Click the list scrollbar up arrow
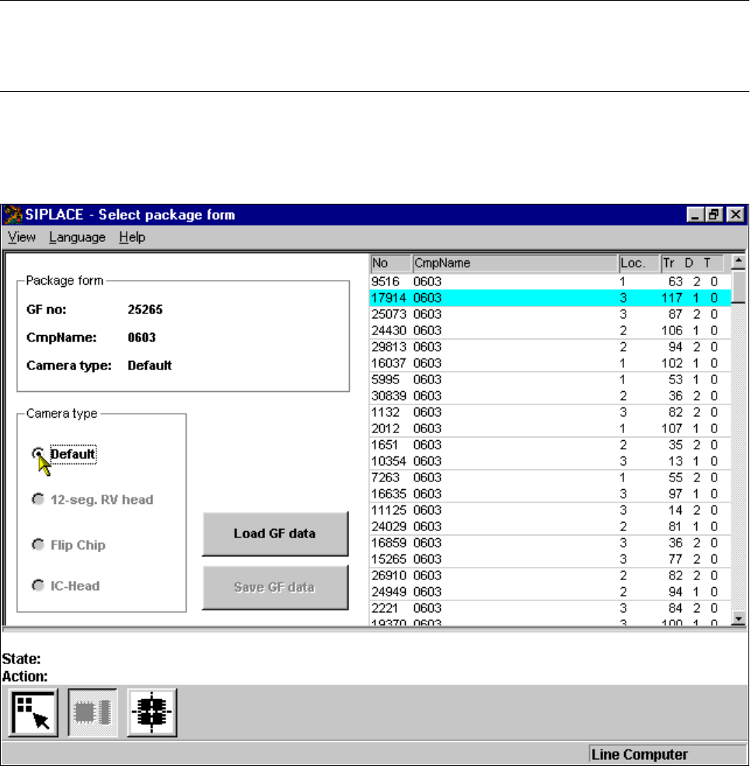This screenshot has height=766, width=750. coord(739,262)
